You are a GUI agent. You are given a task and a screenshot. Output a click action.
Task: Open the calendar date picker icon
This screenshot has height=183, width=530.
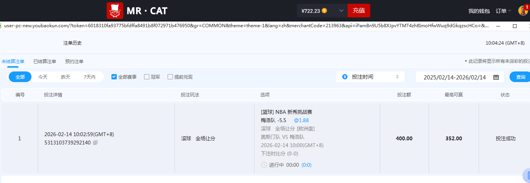click(496, 77)
